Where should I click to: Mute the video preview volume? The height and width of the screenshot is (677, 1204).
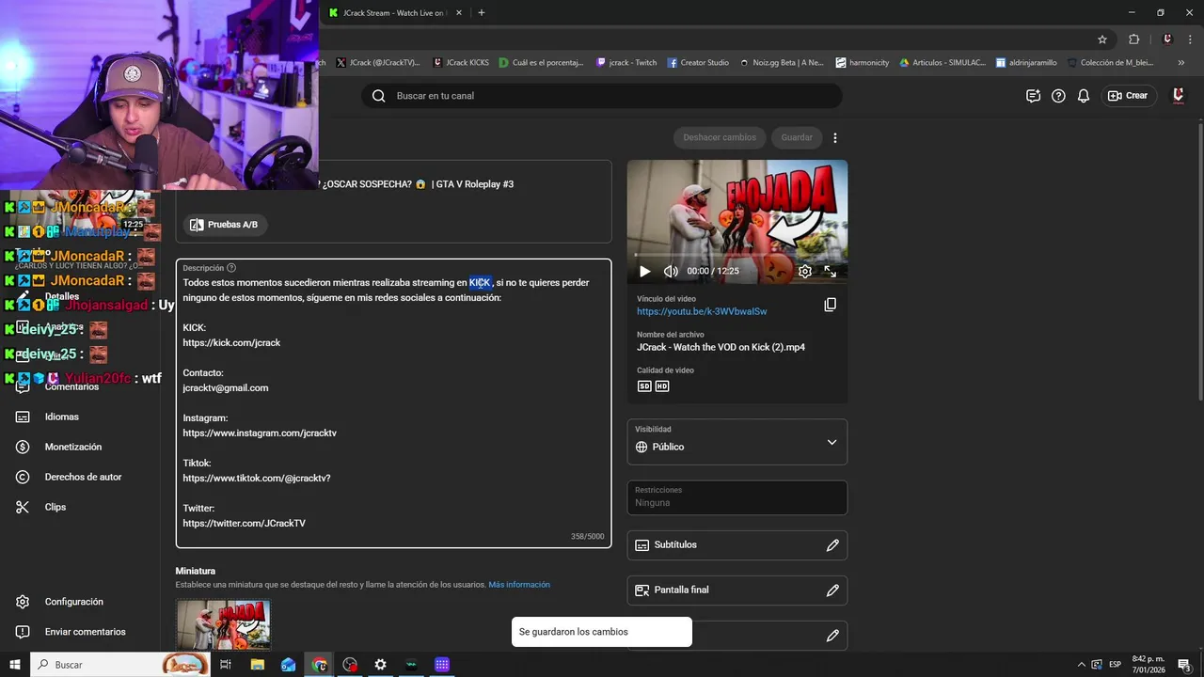pos(671,271)
